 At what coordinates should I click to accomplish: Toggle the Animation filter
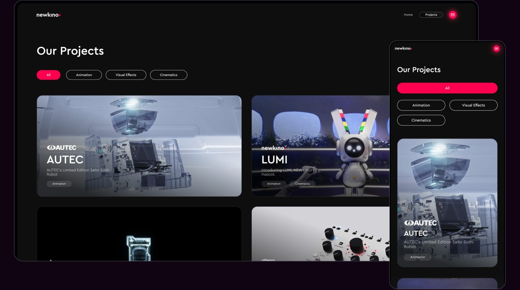[x=84, y=75]
